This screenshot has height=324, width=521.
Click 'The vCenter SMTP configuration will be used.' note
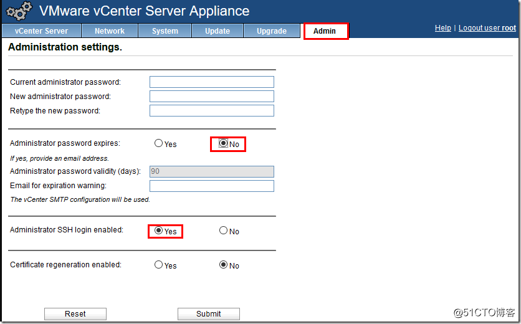click(80, 199)
